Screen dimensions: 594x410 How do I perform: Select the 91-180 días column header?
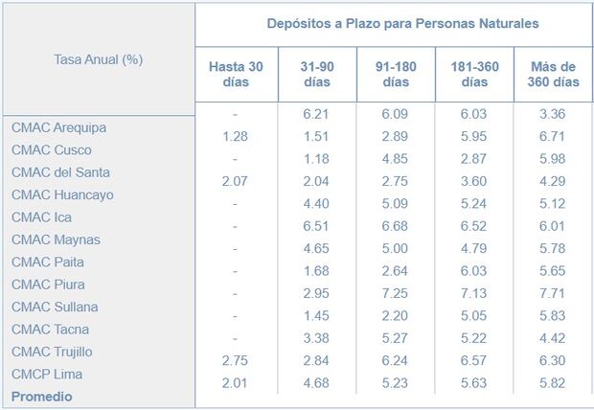pos(395,75)
